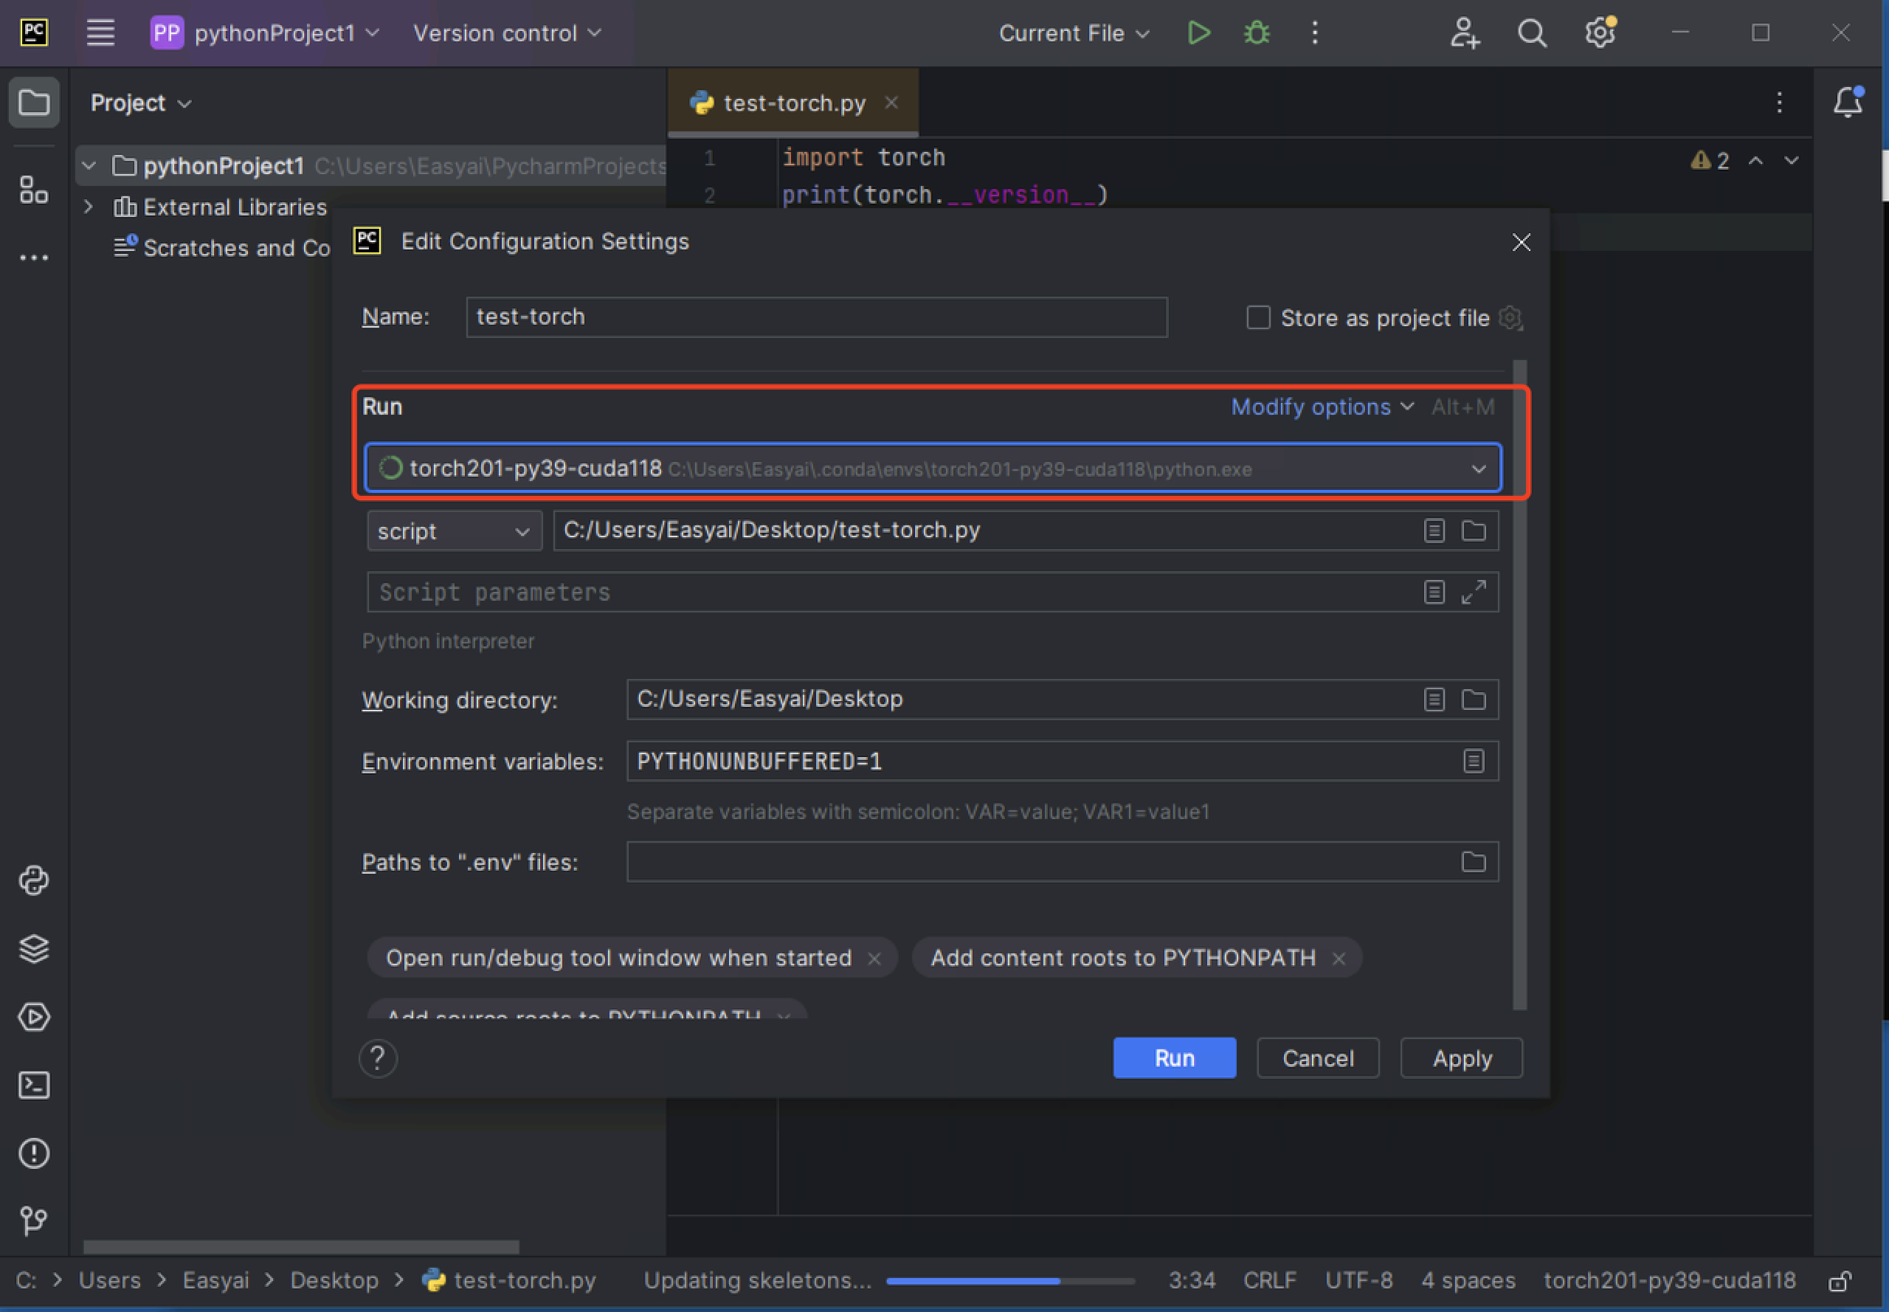The height and width of the screenshot is (1312, 1889).
Task: Open the Notifications bell icon
Action: 1848,102
